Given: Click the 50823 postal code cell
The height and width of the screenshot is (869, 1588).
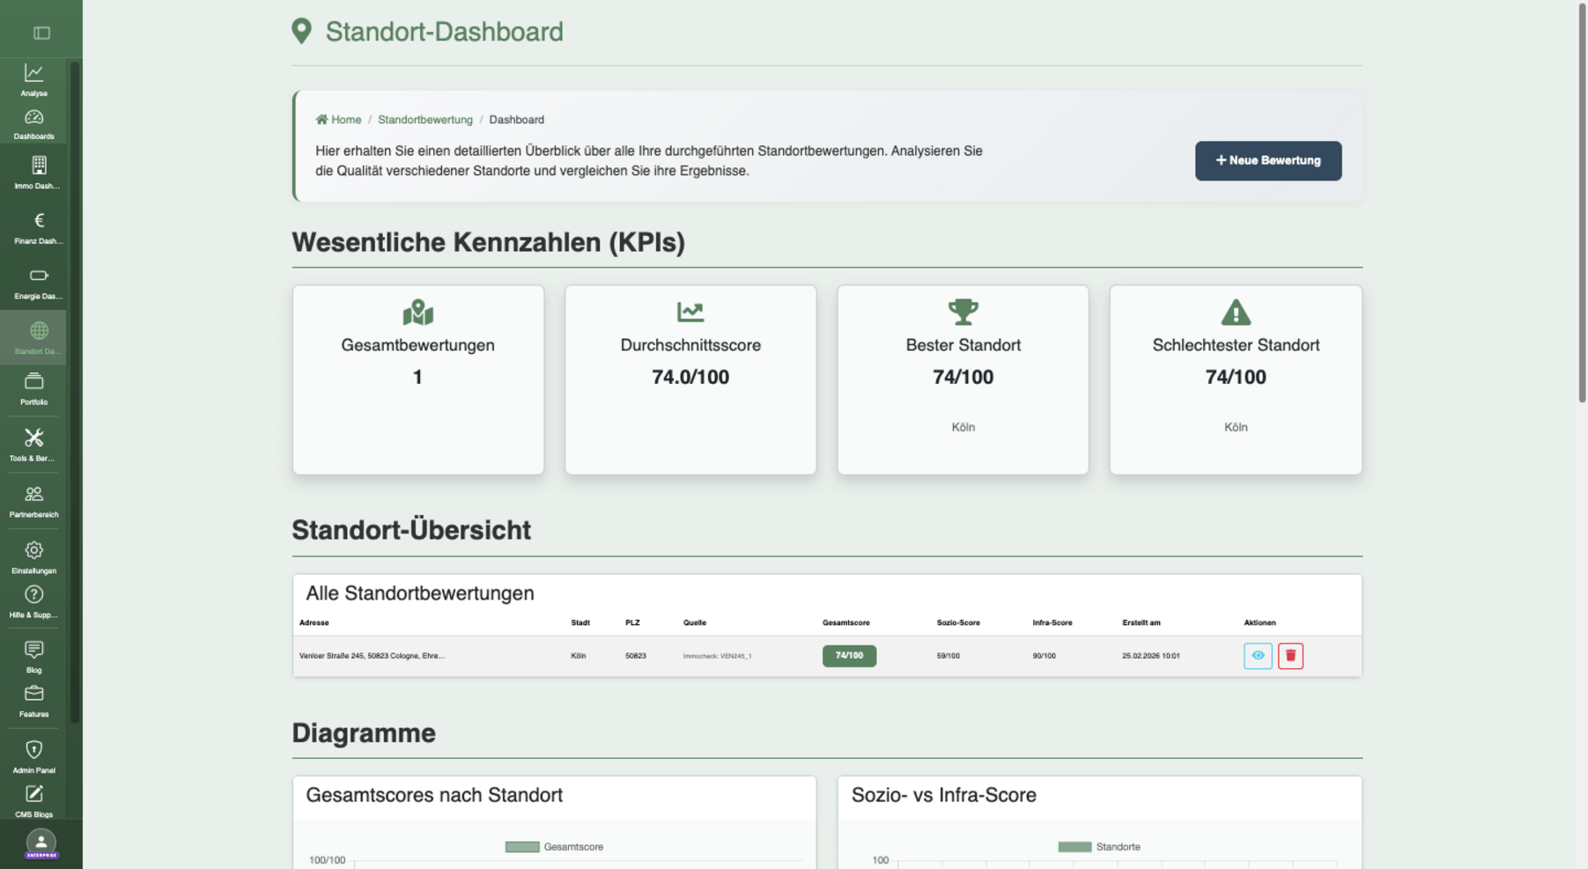Looking at the screenshot, I should (636, 656).
